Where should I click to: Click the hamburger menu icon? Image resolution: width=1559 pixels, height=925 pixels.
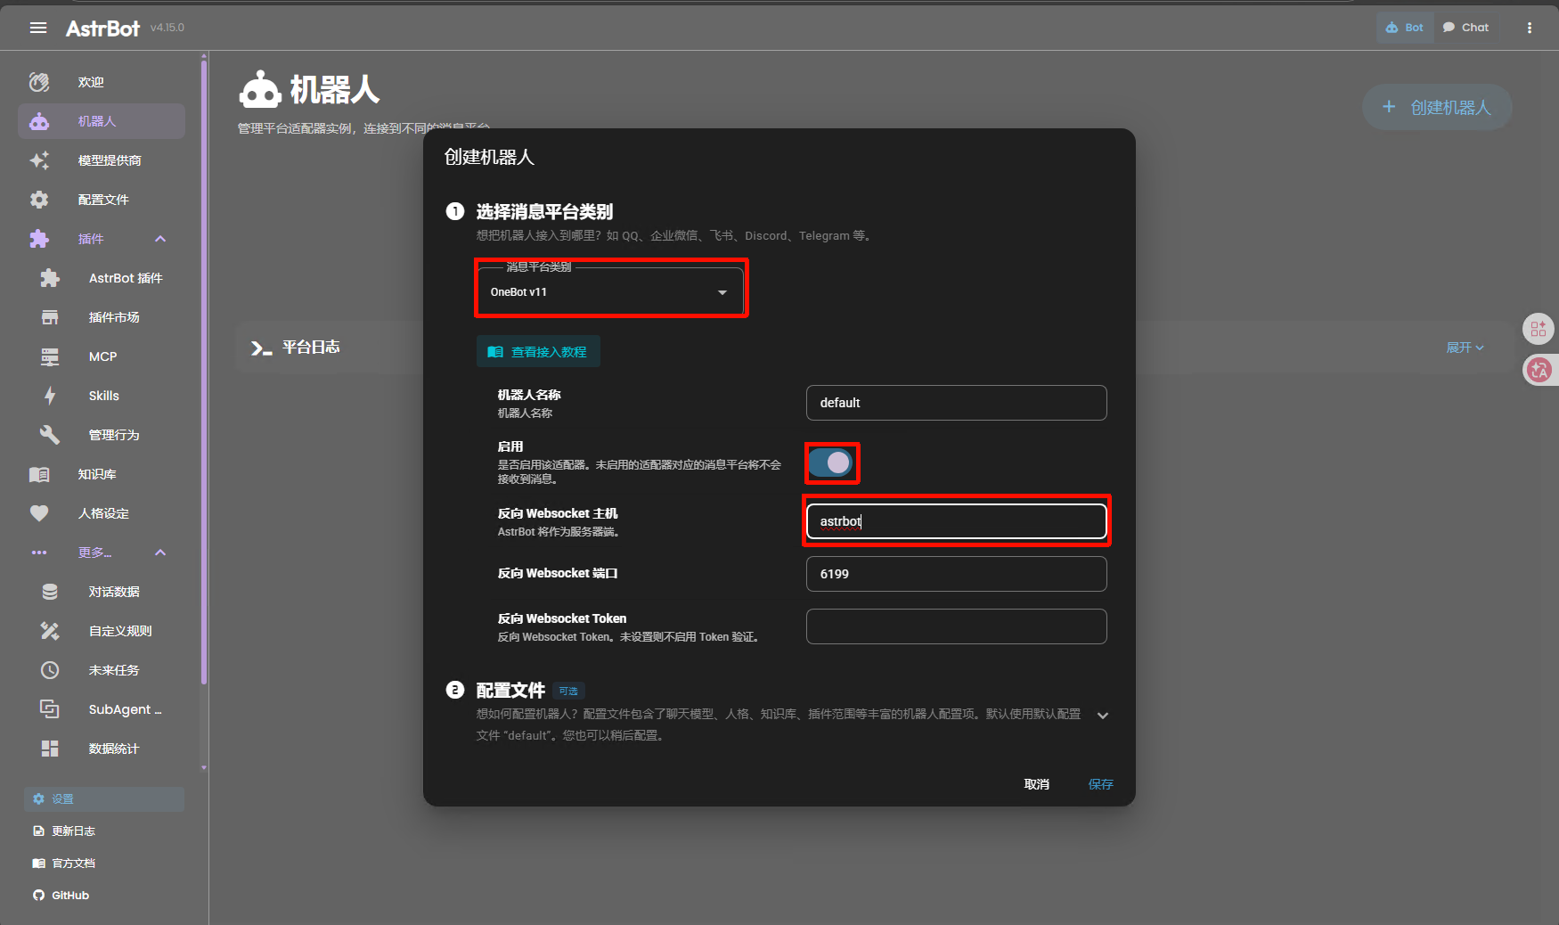[x=38, y=28]
